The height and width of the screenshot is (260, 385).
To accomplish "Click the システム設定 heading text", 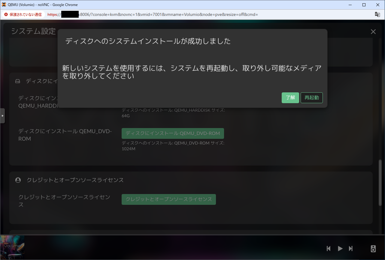I will tap(33, 31).
